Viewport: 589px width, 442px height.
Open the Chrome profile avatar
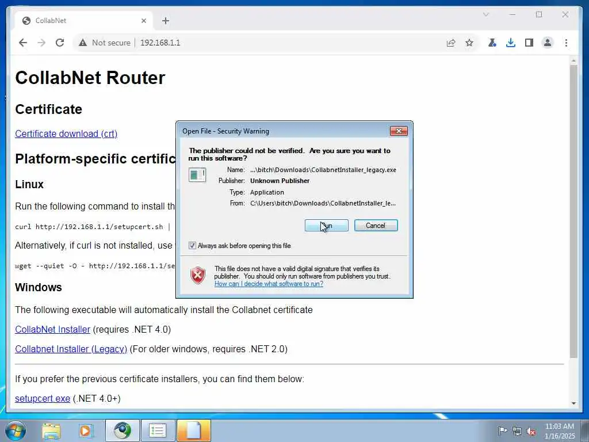pos(548,43)
